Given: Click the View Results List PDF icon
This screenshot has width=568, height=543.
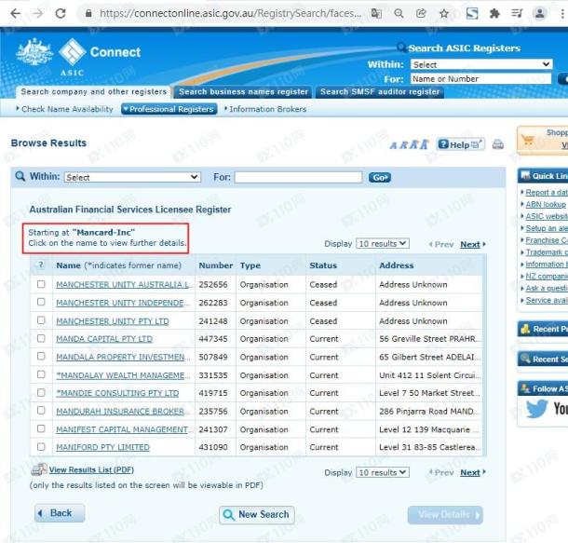Looking at the screenshot, I should tap(39, 470).
